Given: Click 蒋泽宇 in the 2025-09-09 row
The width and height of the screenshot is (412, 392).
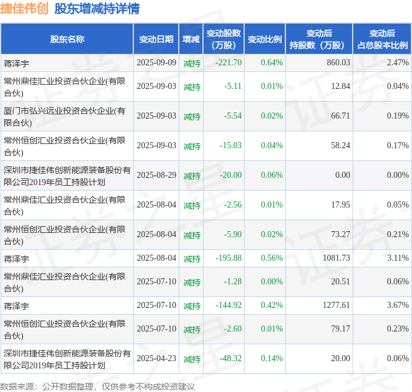Looking at the screenshot, I should pos(16,64).
